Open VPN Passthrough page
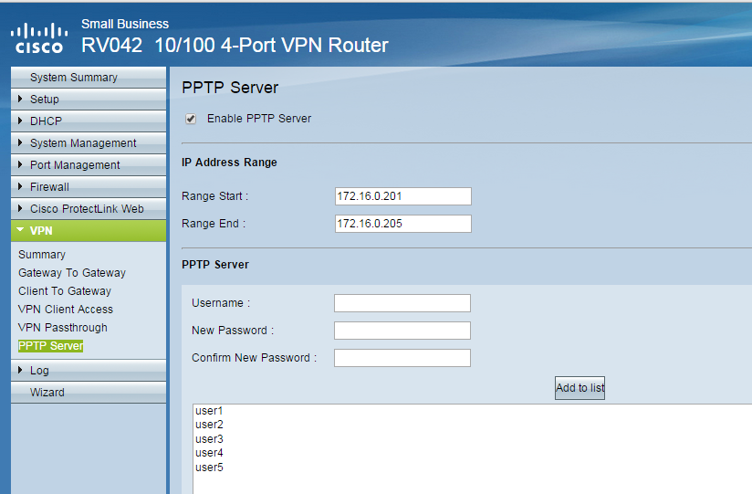The height and width of the screenshot is (494, 752). (63, 328)
